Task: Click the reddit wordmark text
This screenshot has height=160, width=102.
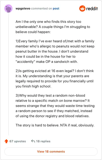Action: 92,8
